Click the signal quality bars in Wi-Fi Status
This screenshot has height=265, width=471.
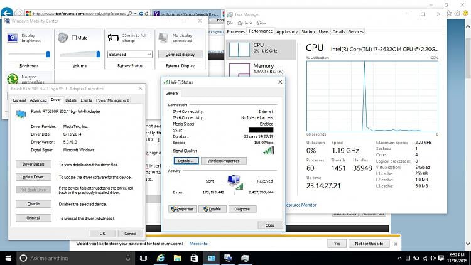point(268,150)
